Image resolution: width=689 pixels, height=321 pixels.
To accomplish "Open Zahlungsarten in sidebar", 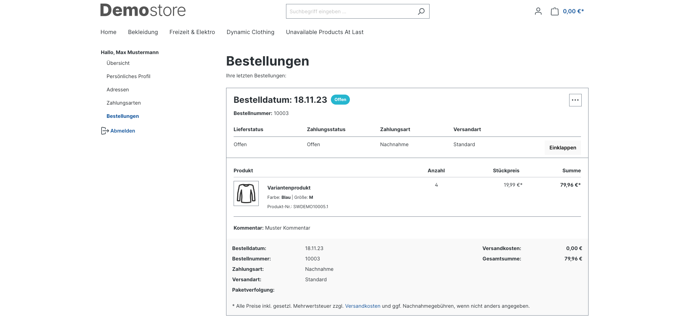I will [124, 103].
